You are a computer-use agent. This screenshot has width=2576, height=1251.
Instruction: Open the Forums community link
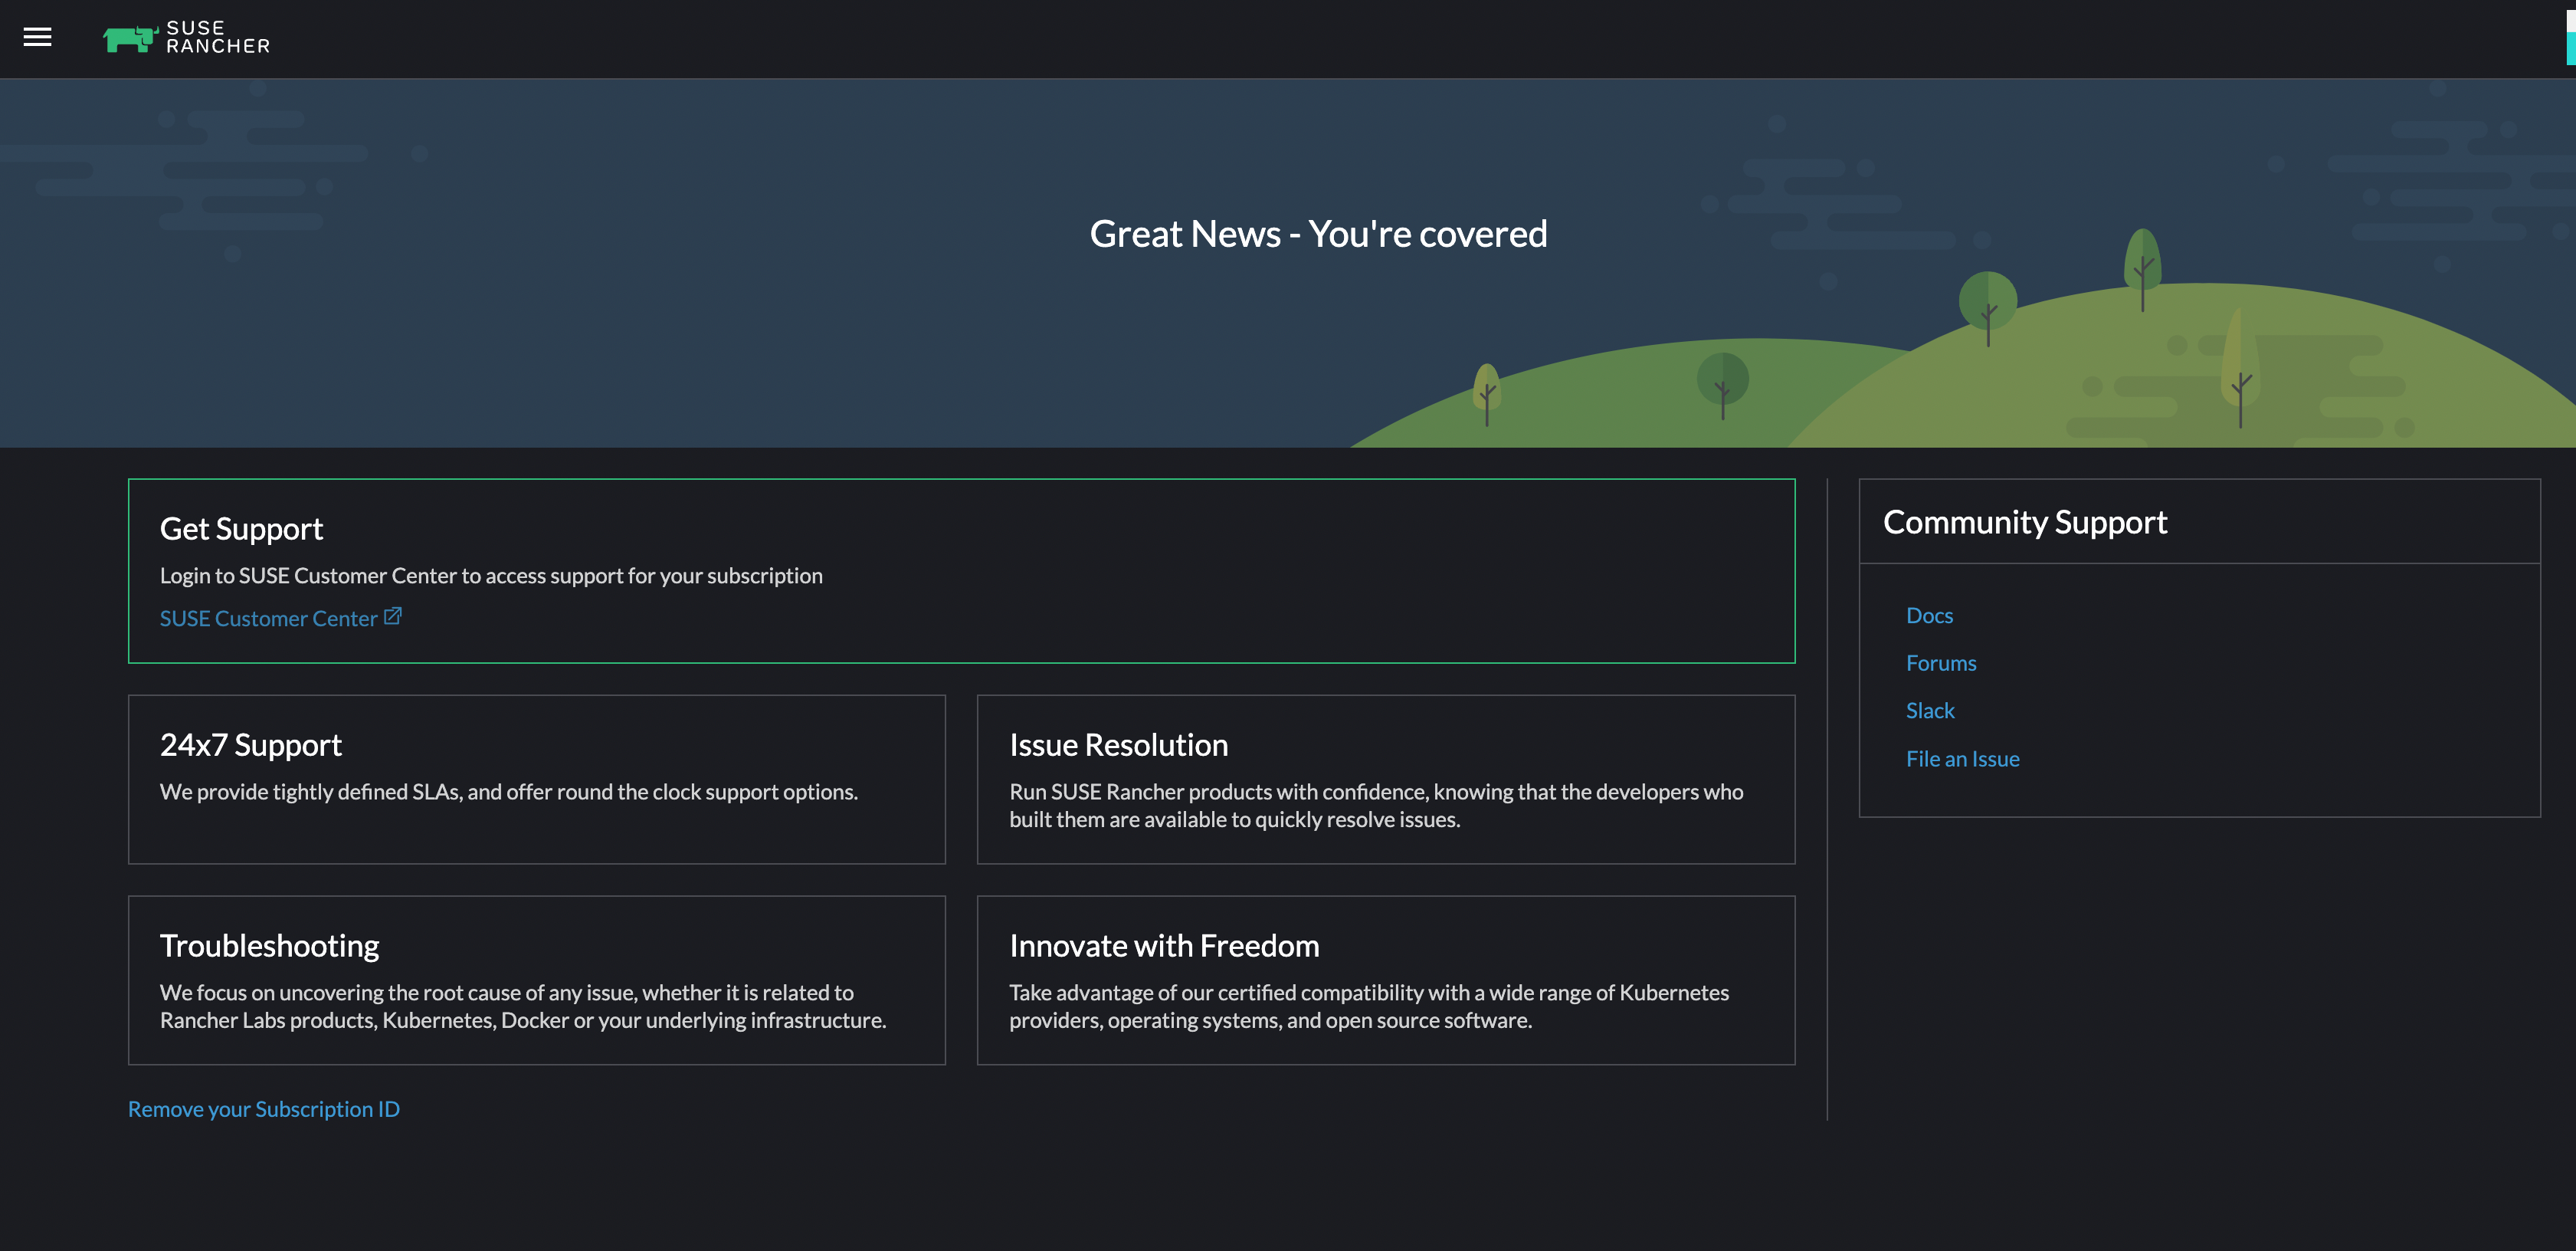1940,662
